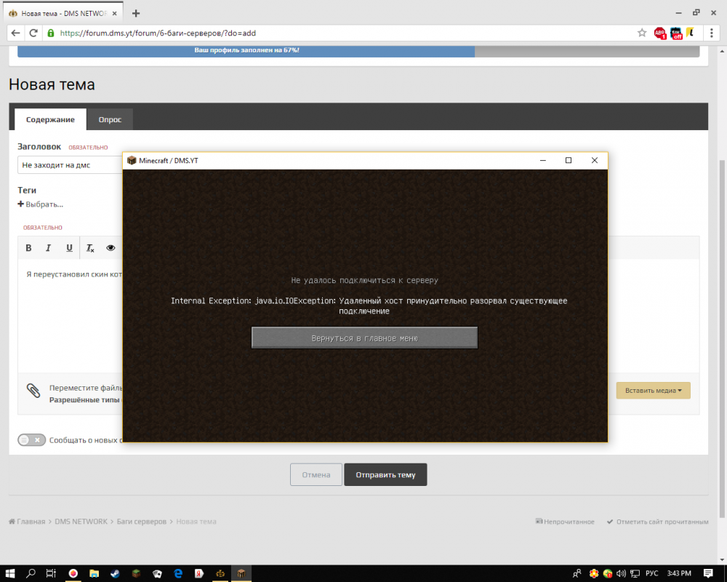Expand tag selection with Выбрать
The width and height of the screenshot is (727, 582).
tap(41, 204)
